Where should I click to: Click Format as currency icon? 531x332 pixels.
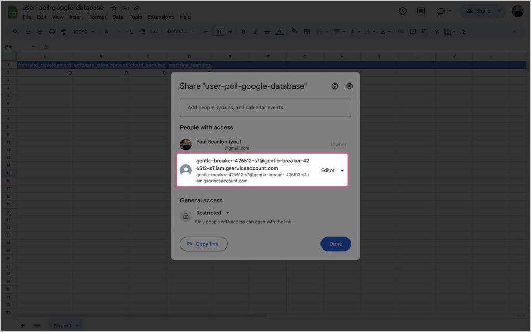pyautogui.click(x=106, y=32)
